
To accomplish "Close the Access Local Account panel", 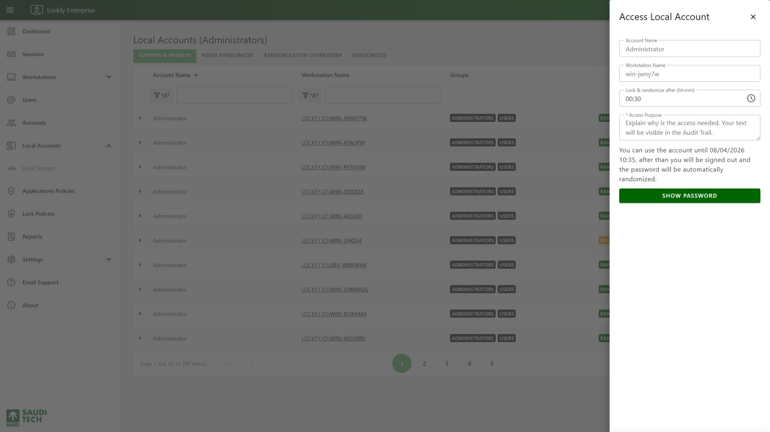I will coord(753,17).
